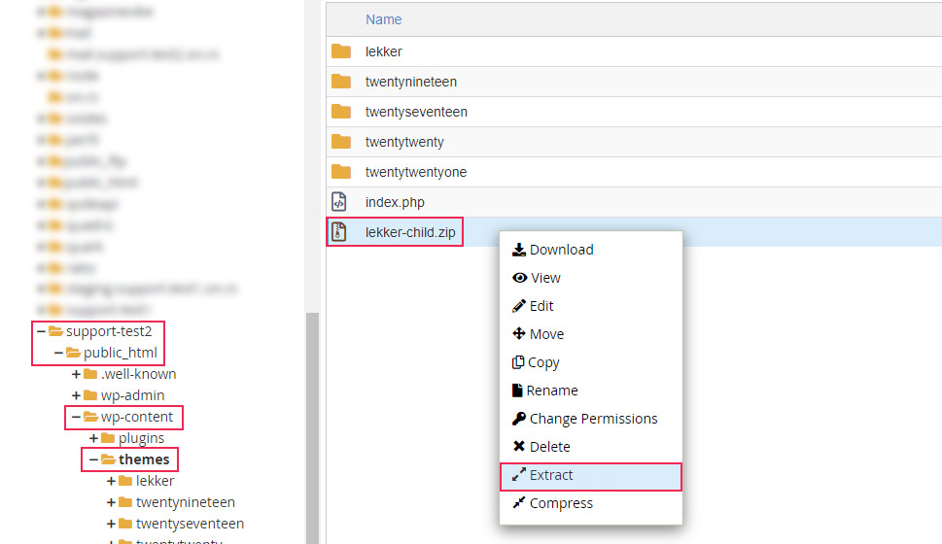The height and width of the screenshot is (544, 942).
Task: Expand the twentynineteen tree node
Action: (x=111, y=502)
